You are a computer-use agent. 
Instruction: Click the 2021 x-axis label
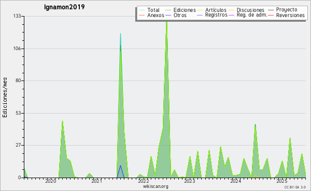[97, 181]
